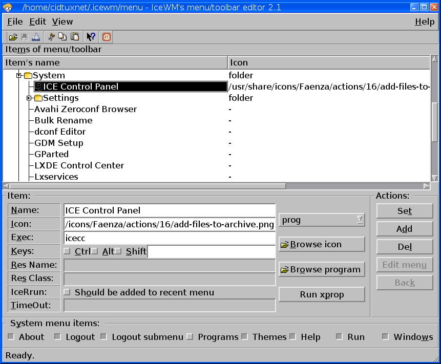Activate the context help arrow icon
The image size is (441, 364).
pyautogui.click(x=91, y=36)
